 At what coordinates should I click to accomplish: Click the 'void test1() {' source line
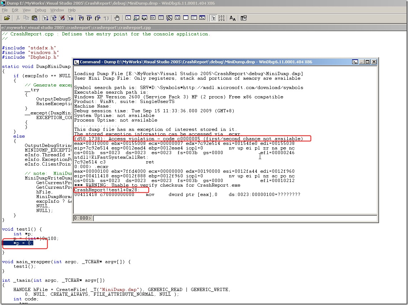pyautogui.click(x=22, y=229)
